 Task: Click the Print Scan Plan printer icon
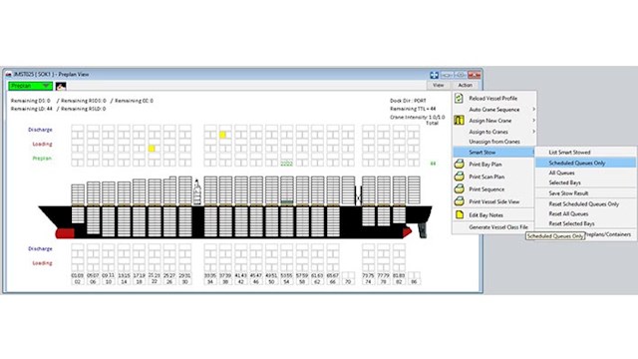[x=459, y=177]
